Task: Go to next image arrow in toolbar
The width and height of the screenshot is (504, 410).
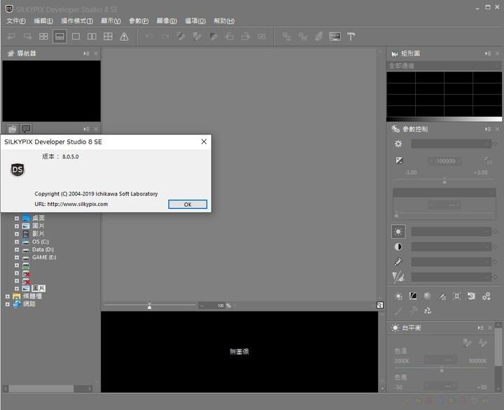Action: click(27, 36)
